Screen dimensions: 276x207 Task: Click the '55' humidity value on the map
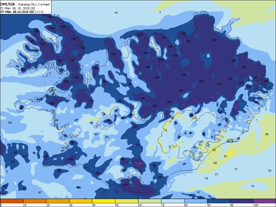click(x=214, y=150)
